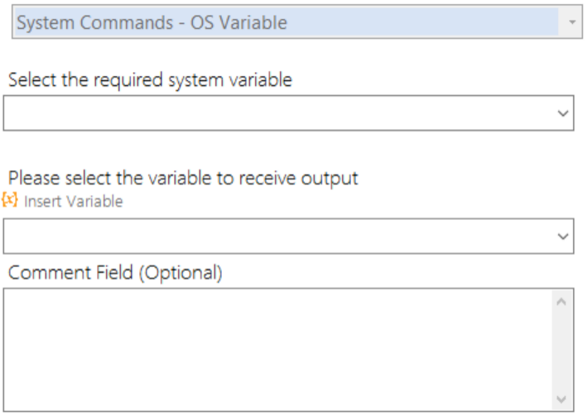Click inside the output variable combo box
Screen dimensions: 588x415
coord(279,236)
